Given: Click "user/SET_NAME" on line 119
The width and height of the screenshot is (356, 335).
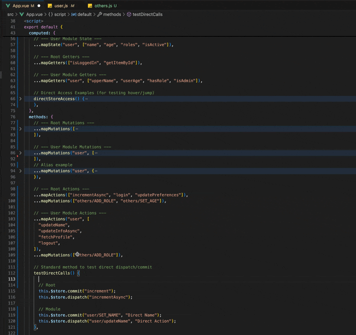Looking at the screenshot, I should click(x=103, y=315).
